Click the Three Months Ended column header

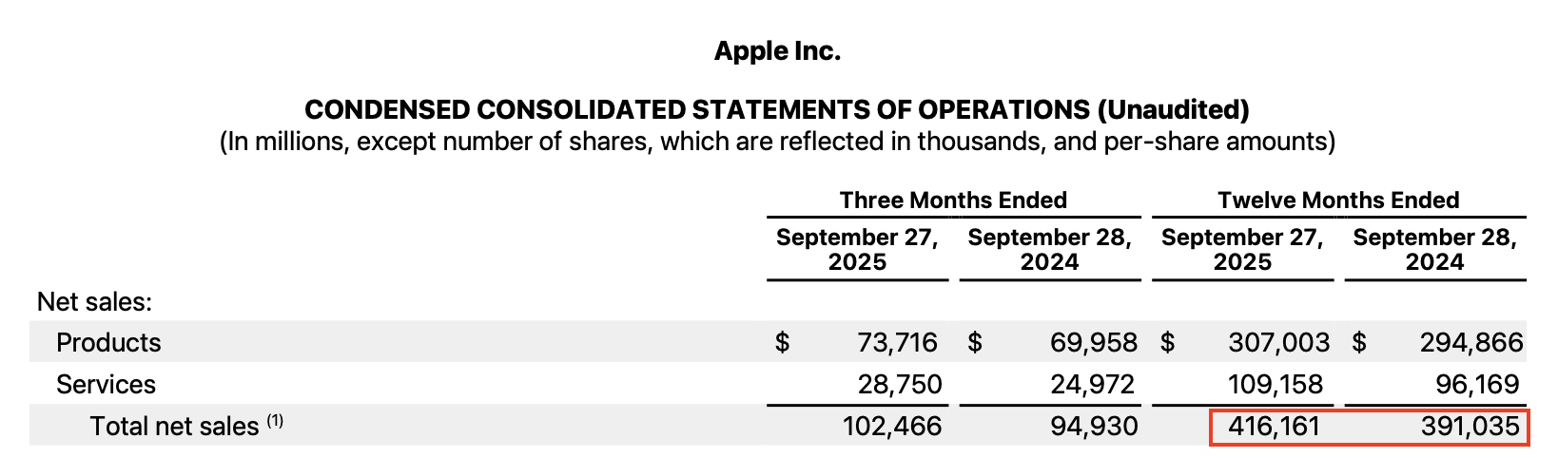pos(953,200)
